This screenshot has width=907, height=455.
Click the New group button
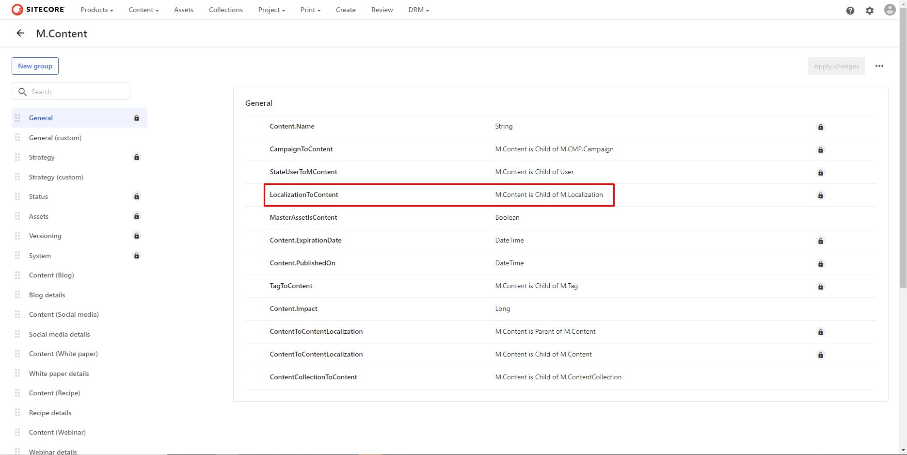click(35, 66)
